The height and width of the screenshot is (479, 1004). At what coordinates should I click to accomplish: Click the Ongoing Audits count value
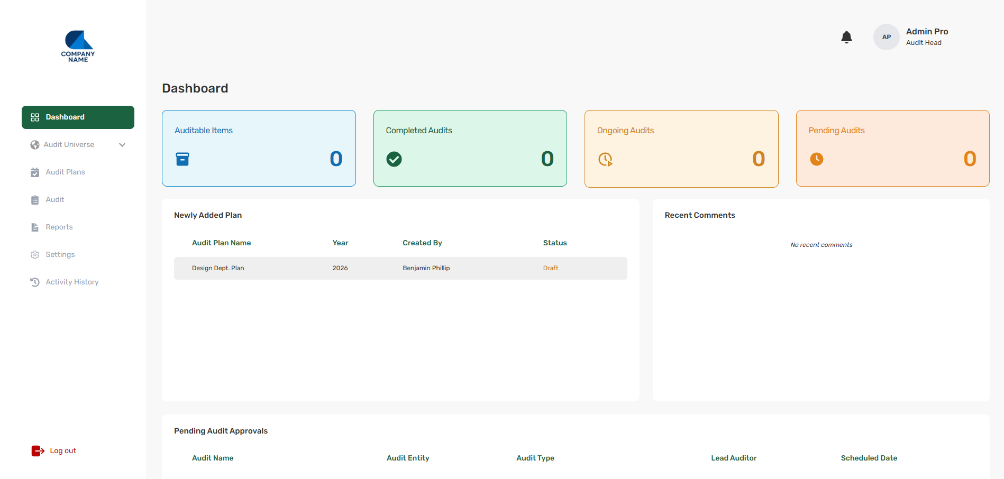pos(759,159)
